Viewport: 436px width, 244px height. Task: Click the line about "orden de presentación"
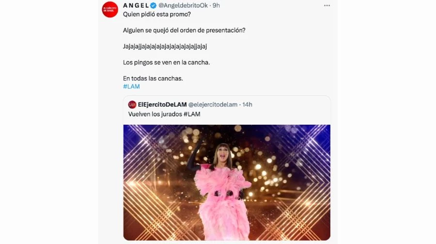184,30
